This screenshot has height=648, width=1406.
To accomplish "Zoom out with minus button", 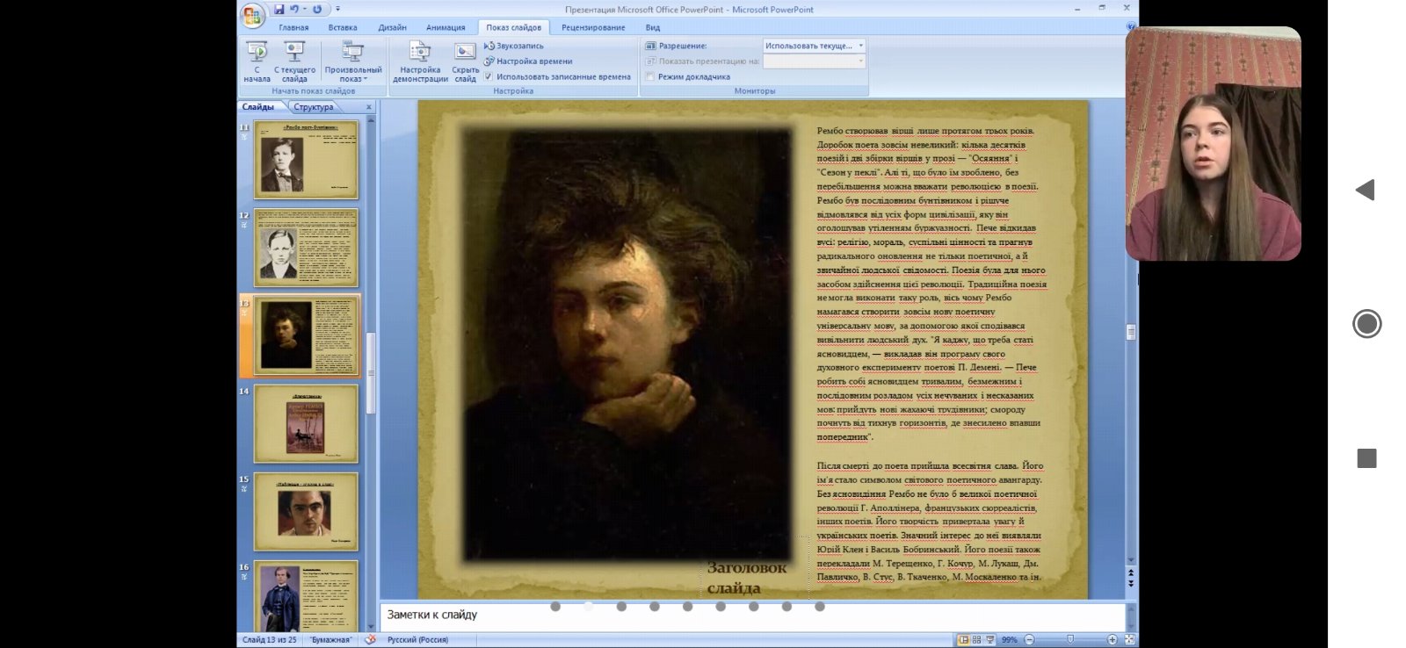I will tap(1029, 640).
